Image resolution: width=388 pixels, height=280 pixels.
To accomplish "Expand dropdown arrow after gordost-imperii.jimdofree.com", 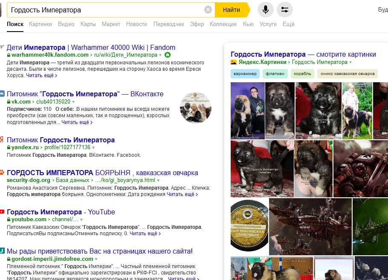I will pyautogui.click(x=96, y=259).
